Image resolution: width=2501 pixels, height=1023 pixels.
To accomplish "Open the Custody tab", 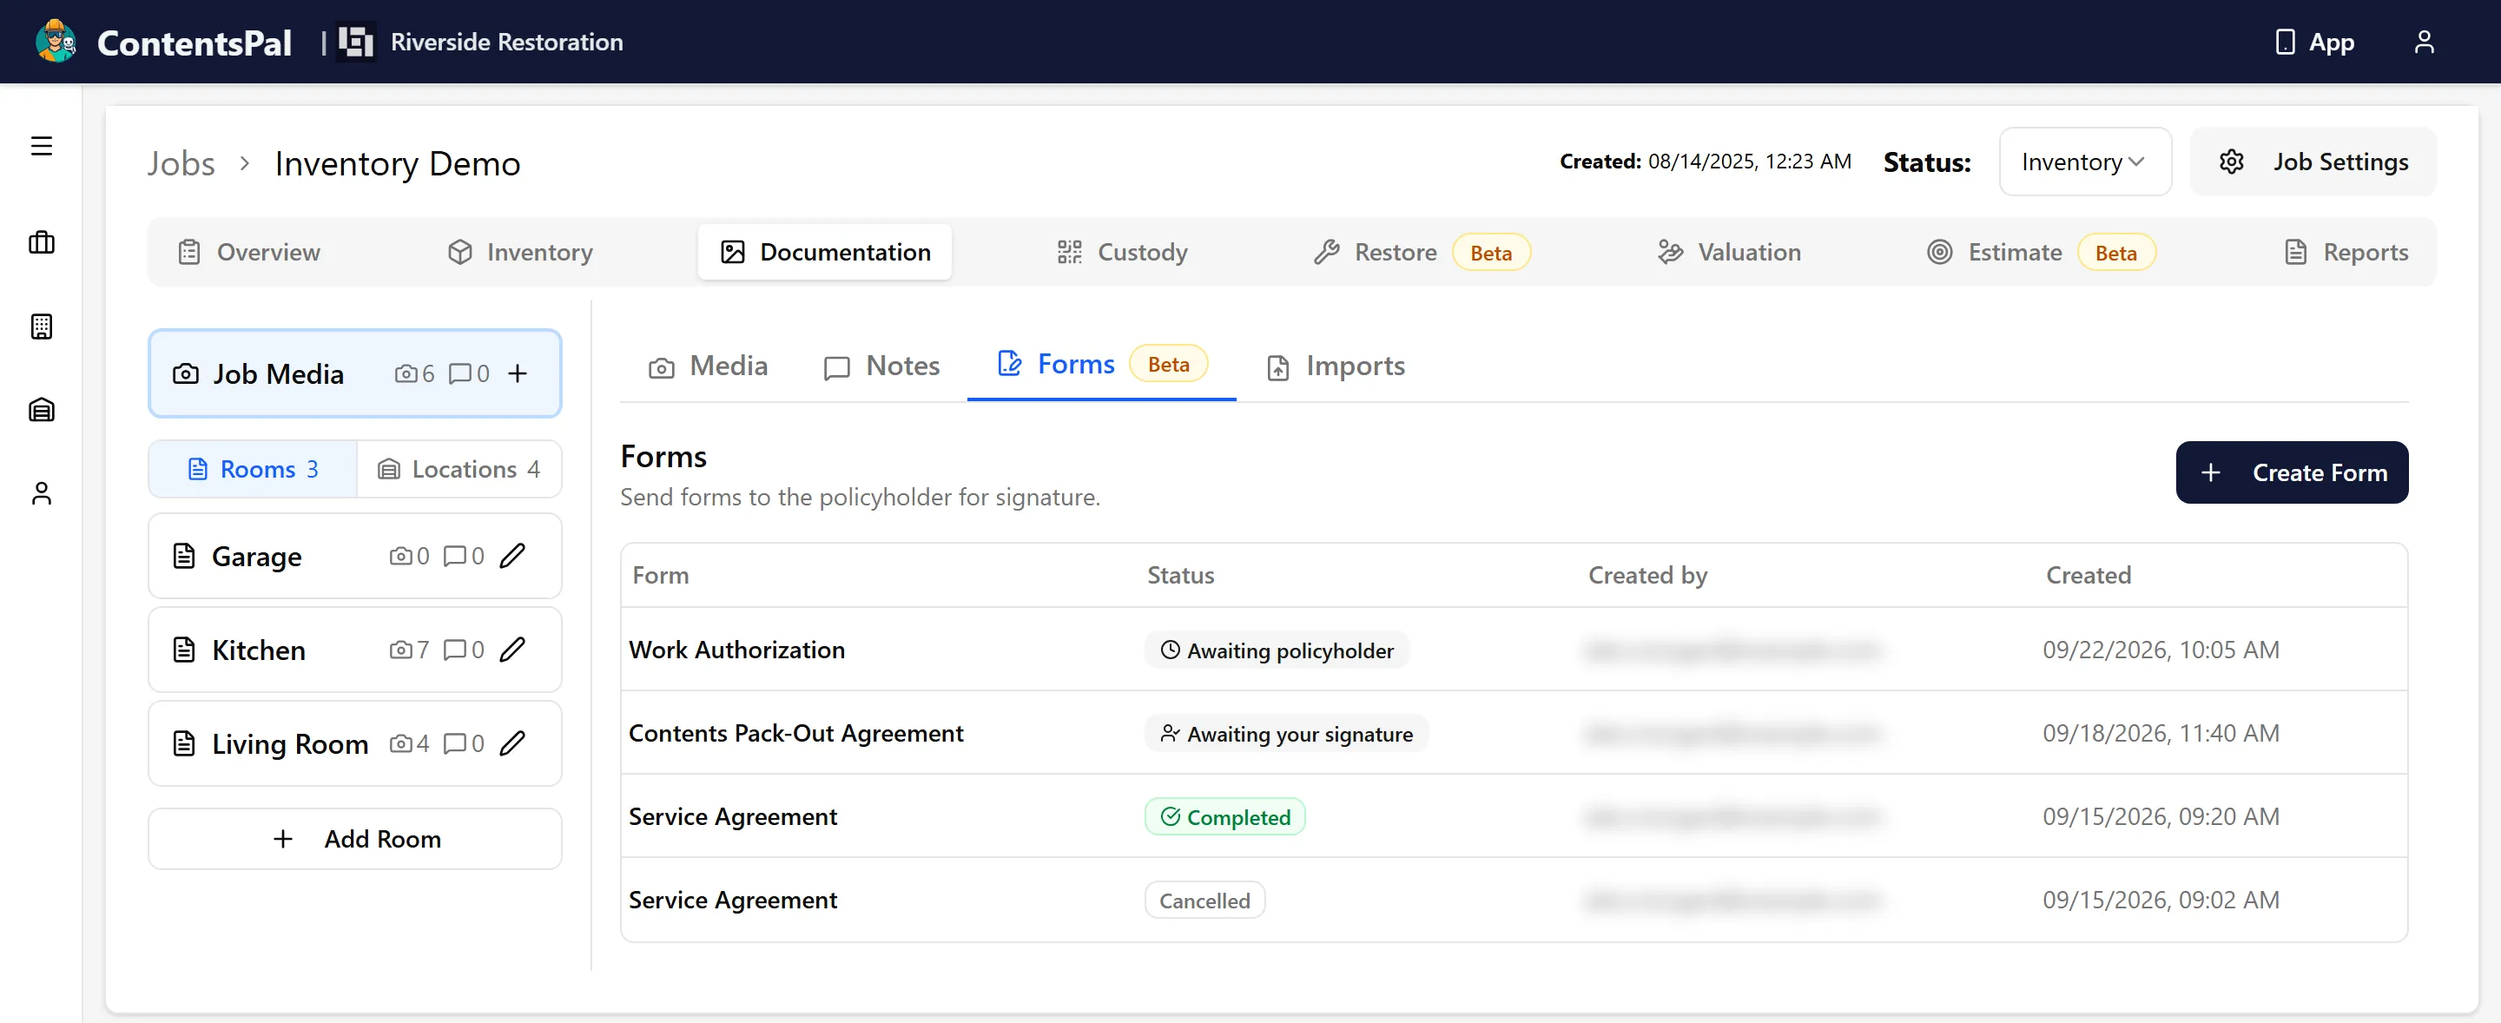I will [x=1121, y=253].
